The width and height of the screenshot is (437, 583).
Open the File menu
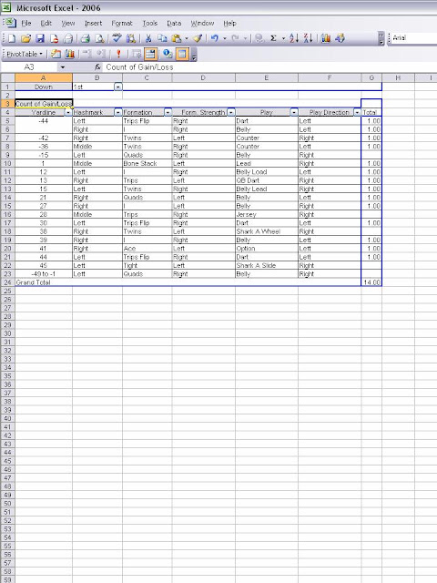coord(26,24)
